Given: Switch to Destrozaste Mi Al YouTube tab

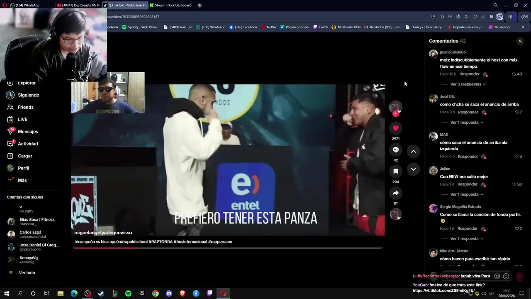Looking at the screenshot, I should click(78, 5).
